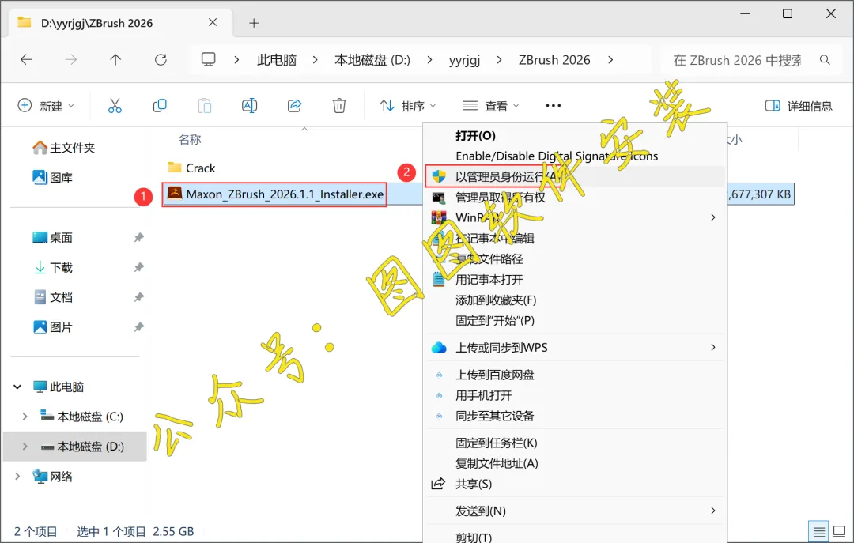Screen dimensions: 854x543
Task: Open a new tab with plus button
Action: click(x=254, y=23)
